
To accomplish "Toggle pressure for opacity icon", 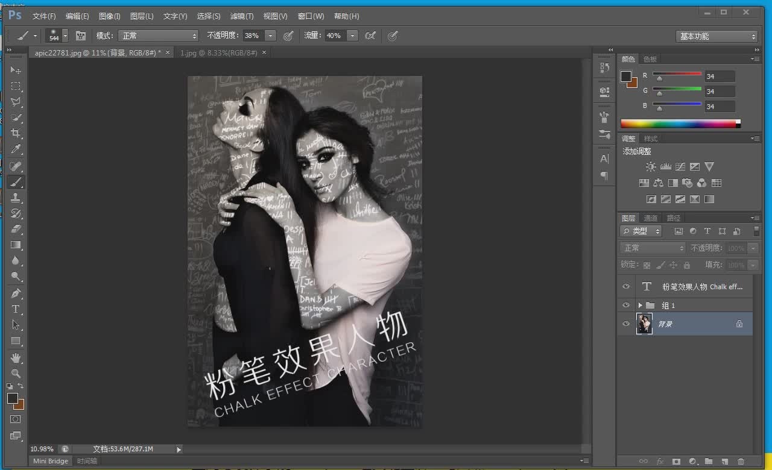I will (288, 36).
